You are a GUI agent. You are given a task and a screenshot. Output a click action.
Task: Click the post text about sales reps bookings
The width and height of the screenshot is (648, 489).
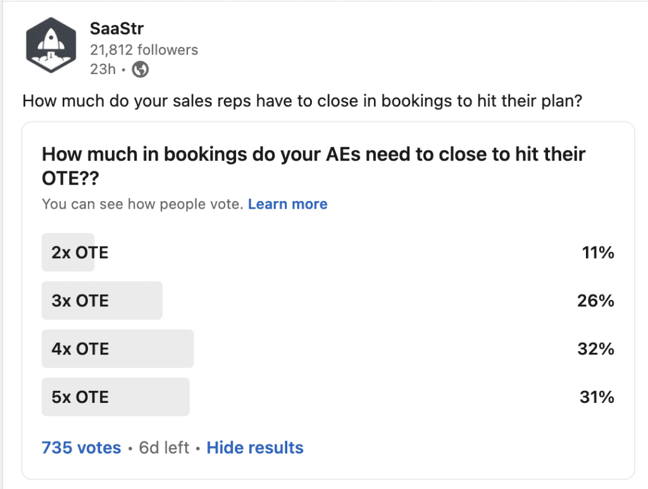point(302,101)
